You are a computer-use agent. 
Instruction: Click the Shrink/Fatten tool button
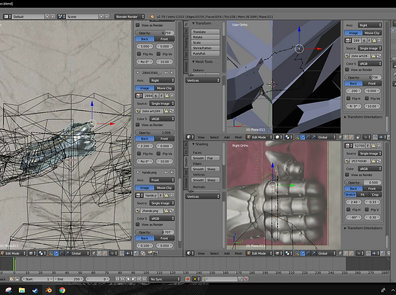pyautogui.click(x=206, y=48)
